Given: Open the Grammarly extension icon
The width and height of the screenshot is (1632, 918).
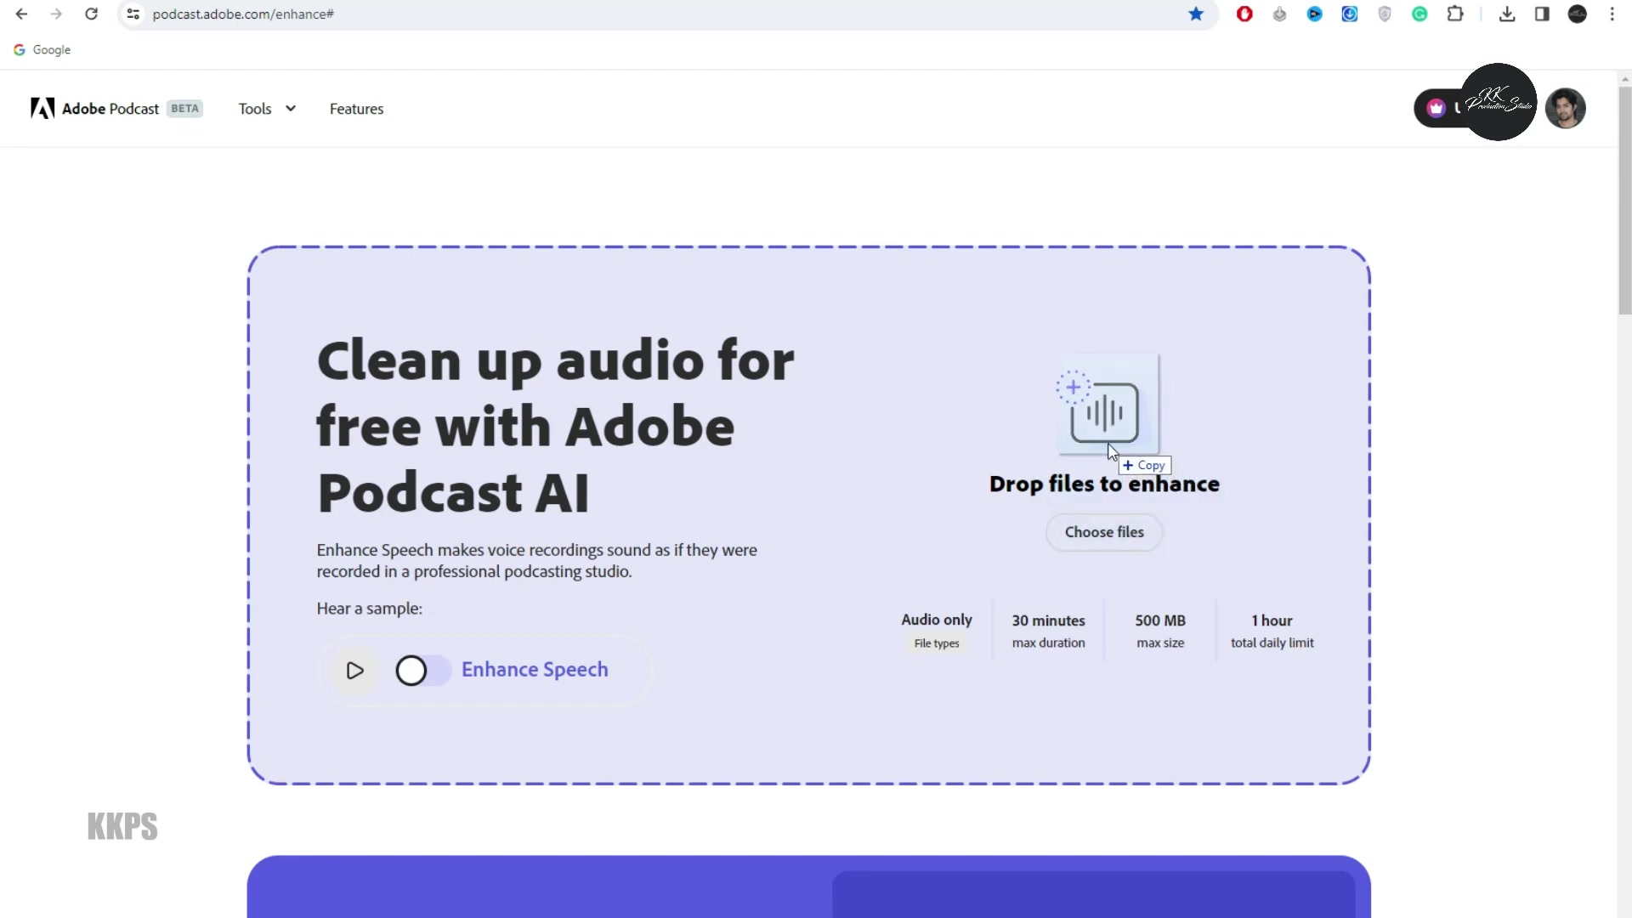Looking at the screenshot, I should (1419, 14).
